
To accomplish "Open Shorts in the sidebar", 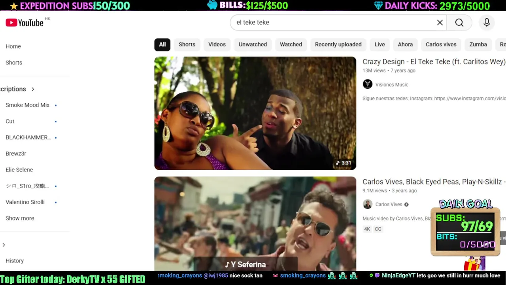I will pos(14,63).
